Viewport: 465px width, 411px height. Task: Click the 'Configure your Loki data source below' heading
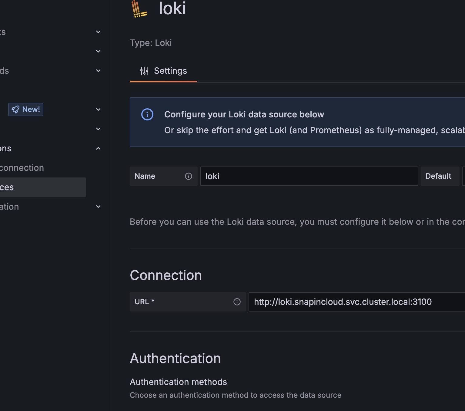(x=244, y=114)
